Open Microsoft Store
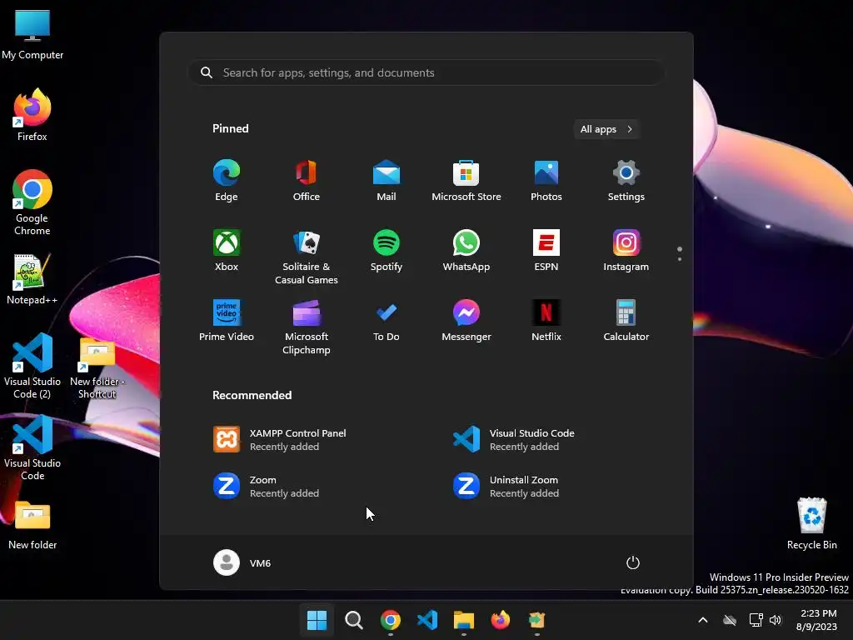The height and width of the screenshot is (640, 853). [466, 181]
